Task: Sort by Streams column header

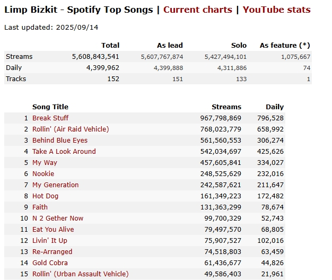Action: [226, 107]
